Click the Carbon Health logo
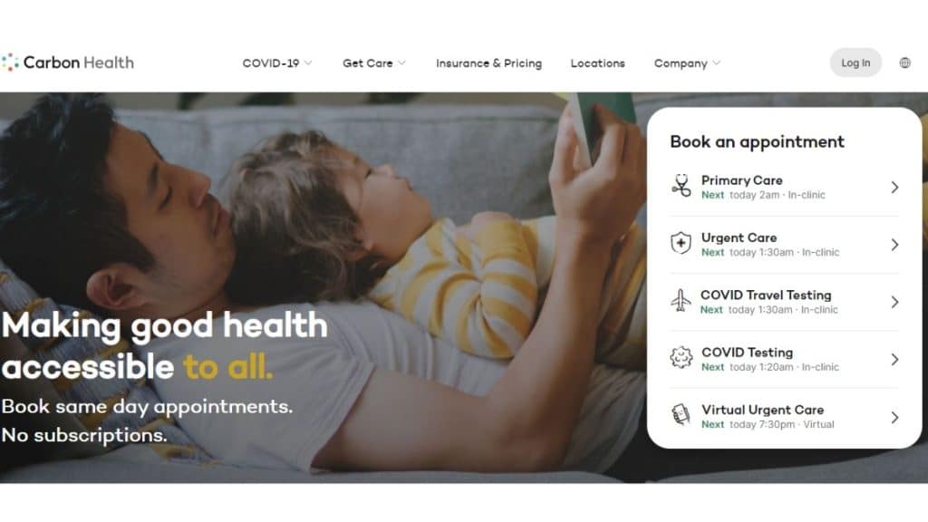 point(67,63)
